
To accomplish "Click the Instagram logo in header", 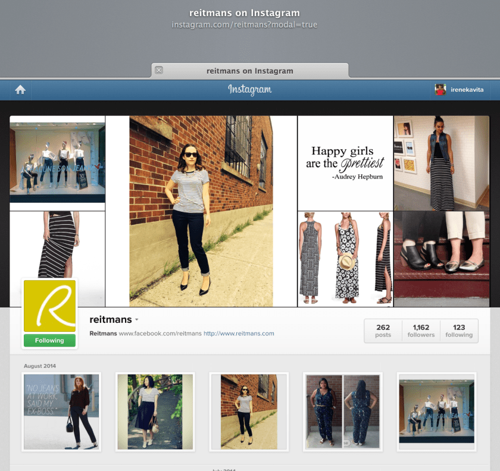I will [x=249, y=90].
